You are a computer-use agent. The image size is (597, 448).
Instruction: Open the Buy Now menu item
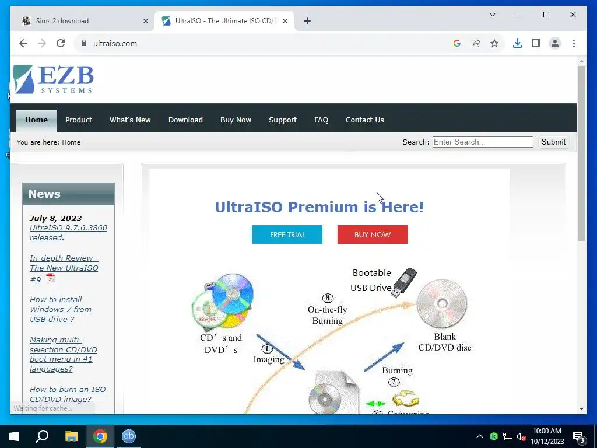pos(236,120)
